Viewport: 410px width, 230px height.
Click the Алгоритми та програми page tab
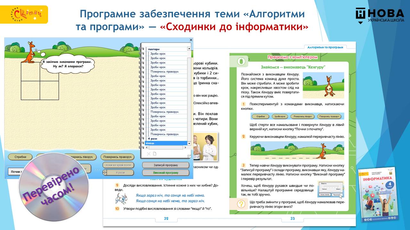(325, 47)
